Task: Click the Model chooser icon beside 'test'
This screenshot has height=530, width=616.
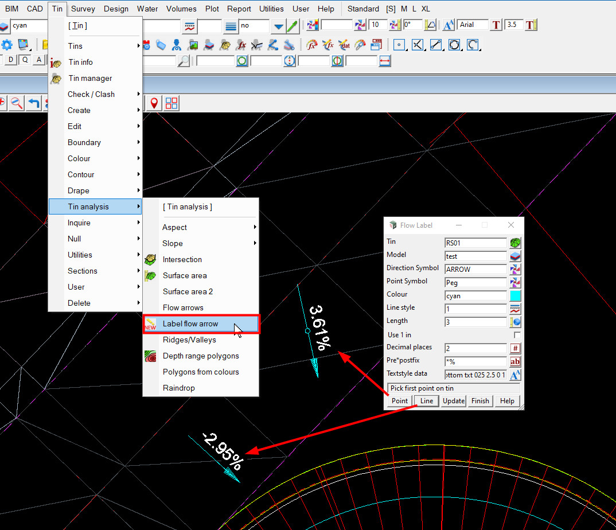Action: click(x=515, y=256)
